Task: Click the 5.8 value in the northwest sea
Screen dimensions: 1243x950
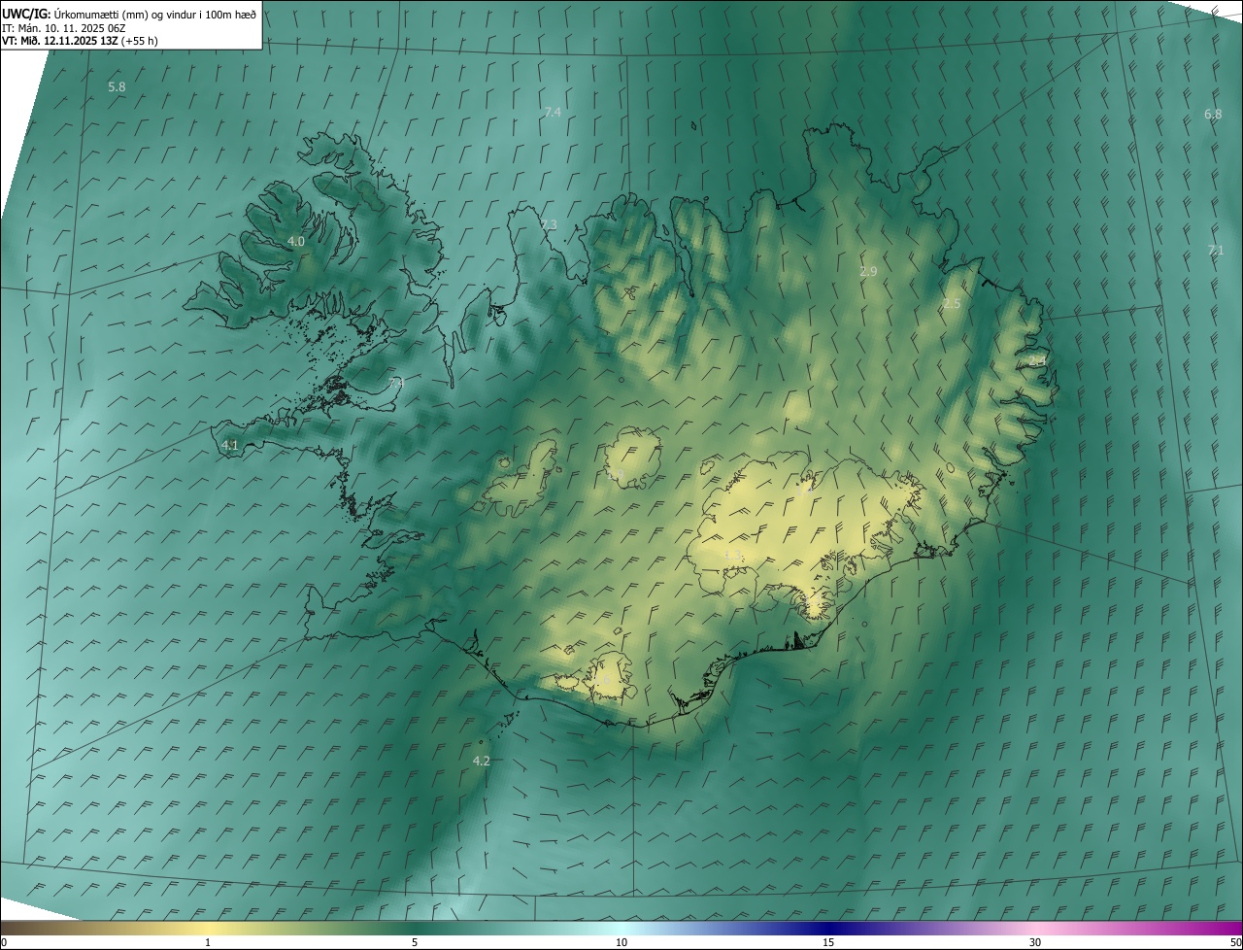Action: 117,87
